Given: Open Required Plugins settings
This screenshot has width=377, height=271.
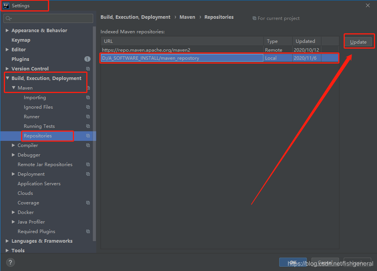Looking at the screenshot, I should (36, 232).
